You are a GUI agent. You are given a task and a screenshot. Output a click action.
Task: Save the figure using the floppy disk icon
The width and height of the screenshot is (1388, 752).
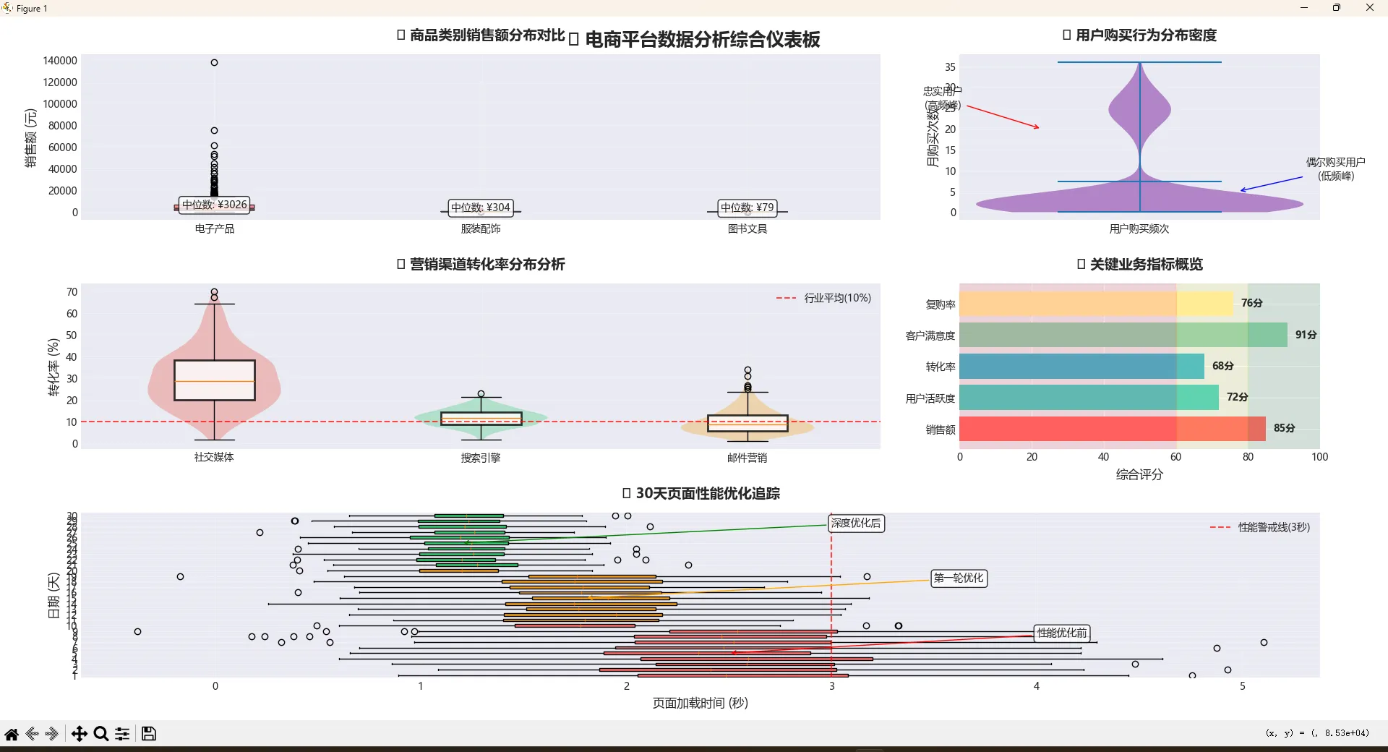pos(149,734)
